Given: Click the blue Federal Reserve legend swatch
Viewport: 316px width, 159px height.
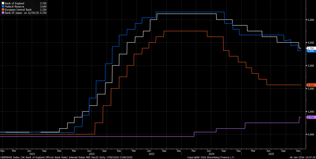Looking at the screenshot, I should 3,6.
